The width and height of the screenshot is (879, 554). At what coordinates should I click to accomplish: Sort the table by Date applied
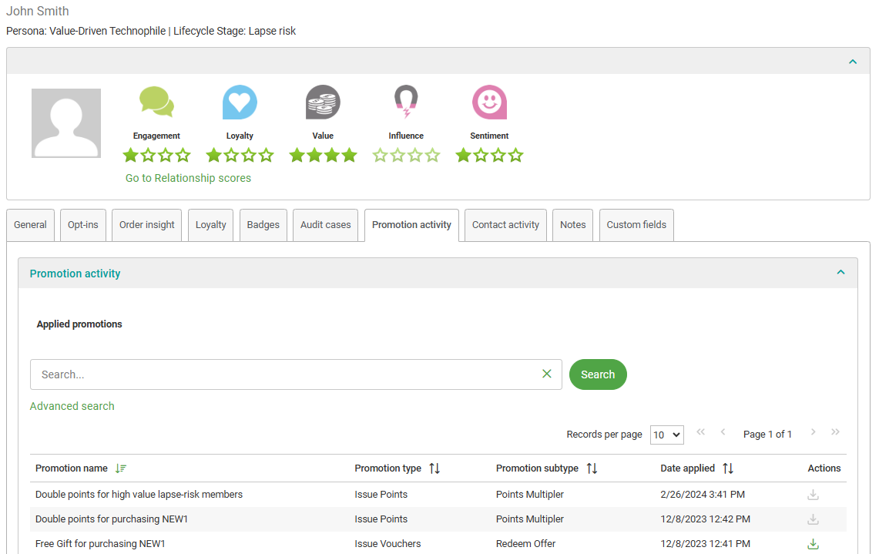pos(728,468)
